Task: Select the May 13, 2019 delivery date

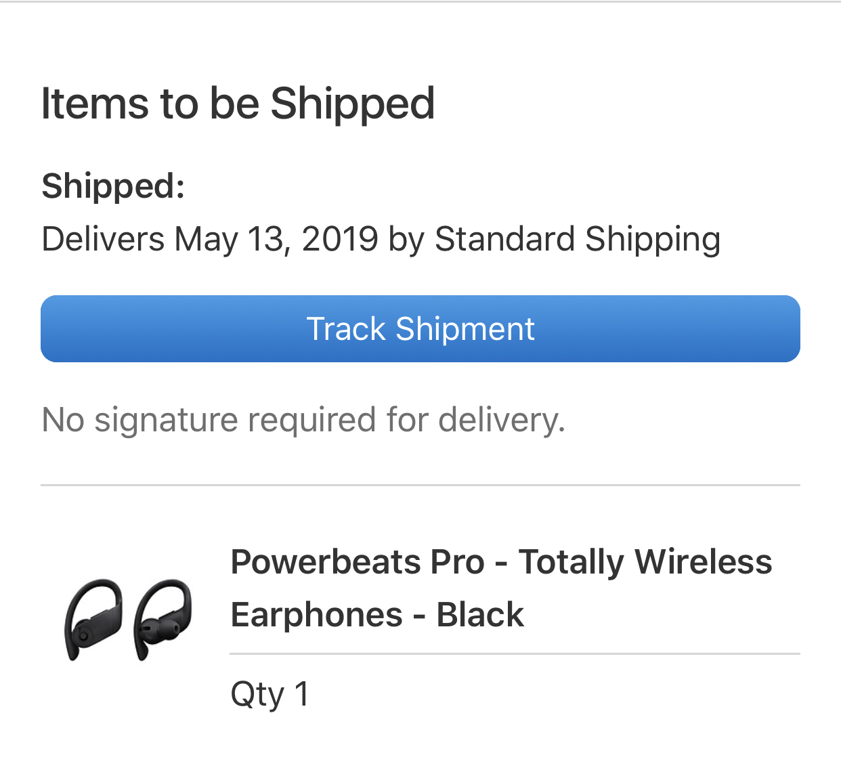Action: click(276, 239)
